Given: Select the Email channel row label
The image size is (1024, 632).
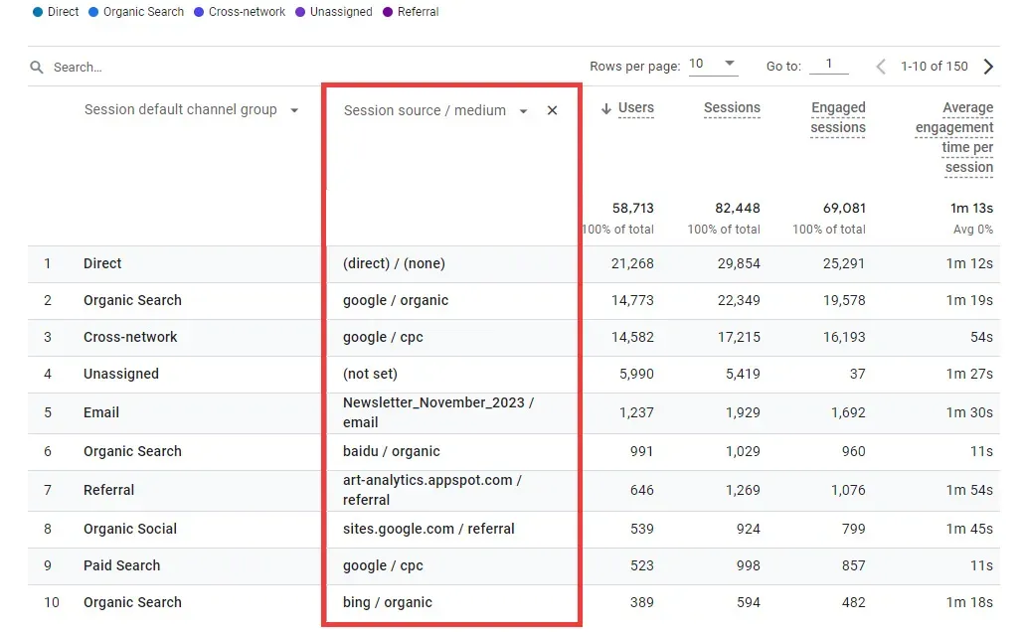Looking at the screenshot, I should 101,412.
